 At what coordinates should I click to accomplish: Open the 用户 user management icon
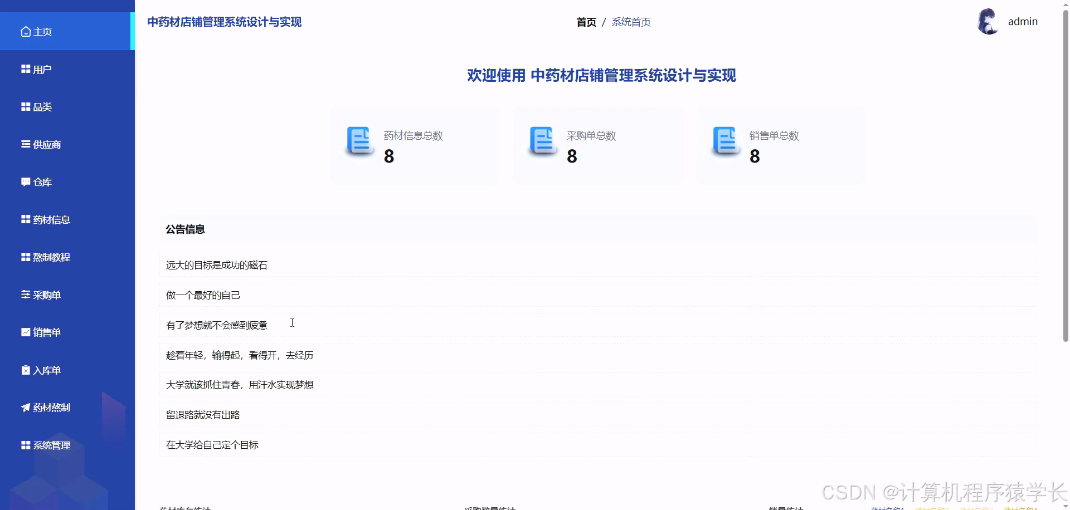(25, 68)
